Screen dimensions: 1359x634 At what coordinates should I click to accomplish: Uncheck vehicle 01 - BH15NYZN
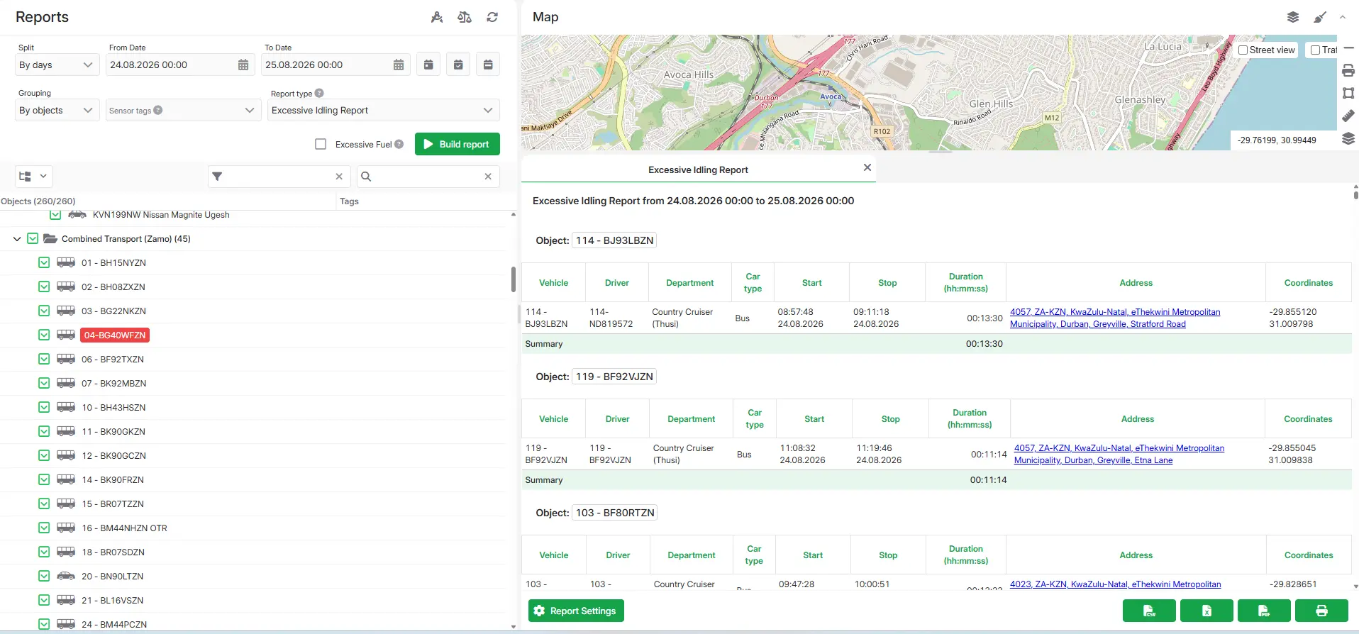pos(44,262)
